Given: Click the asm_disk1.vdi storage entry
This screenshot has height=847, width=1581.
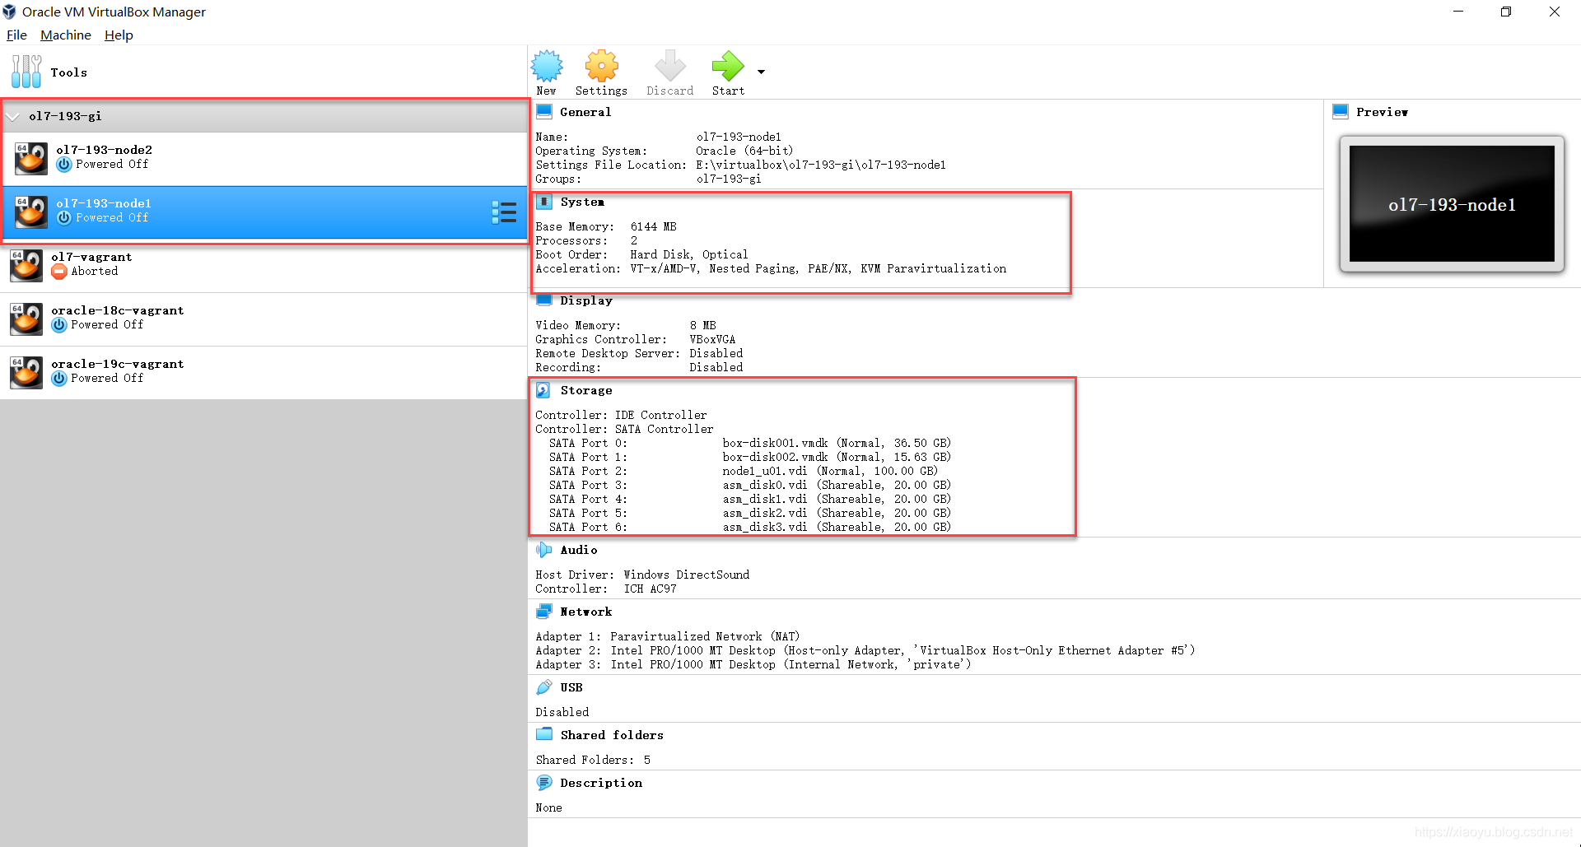Looking at the screenshot, I should pyautogui.click(x=837, y=499).
